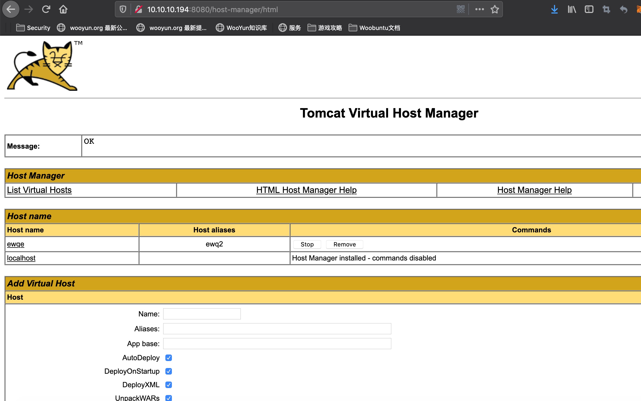The image size is (641, 401).
Task: Click the QR code icon in address bar
Action: pyautogui.click(x=460, y=9)
